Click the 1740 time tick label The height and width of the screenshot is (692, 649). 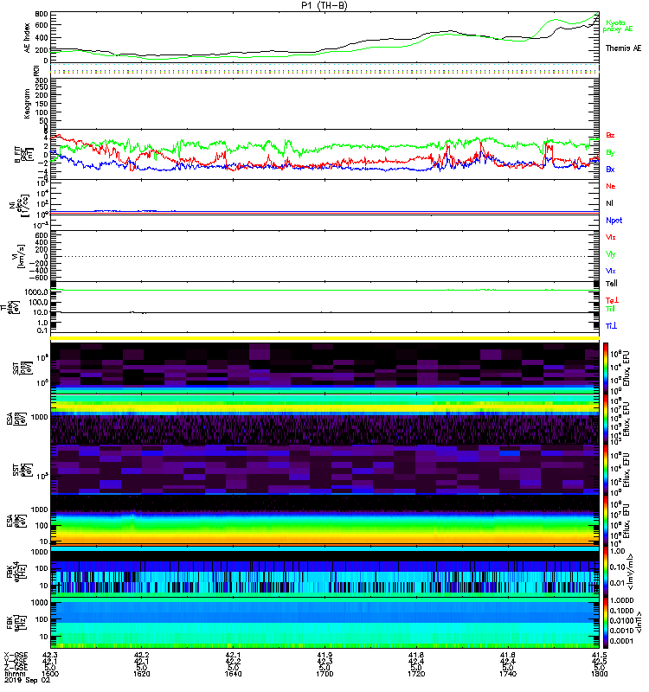[508, 674]
